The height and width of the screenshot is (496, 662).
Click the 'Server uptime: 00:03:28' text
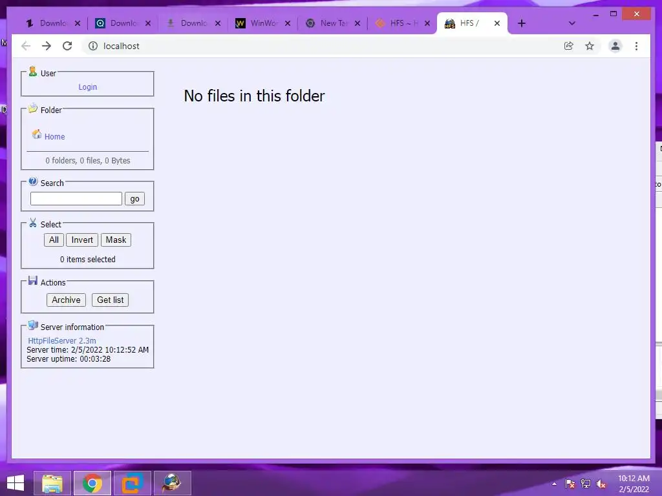69,359
